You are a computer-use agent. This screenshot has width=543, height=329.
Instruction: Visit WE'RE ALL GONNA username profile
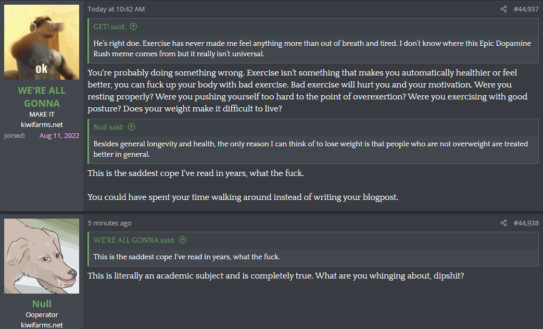(x=42, y=97)
